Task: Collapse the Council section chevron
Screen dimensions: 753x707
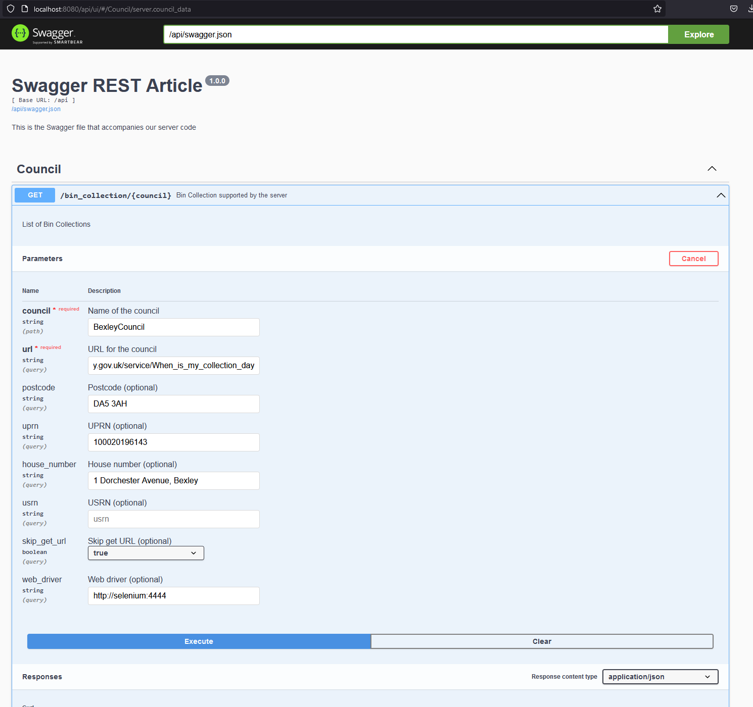Action: tap(712, 169)
